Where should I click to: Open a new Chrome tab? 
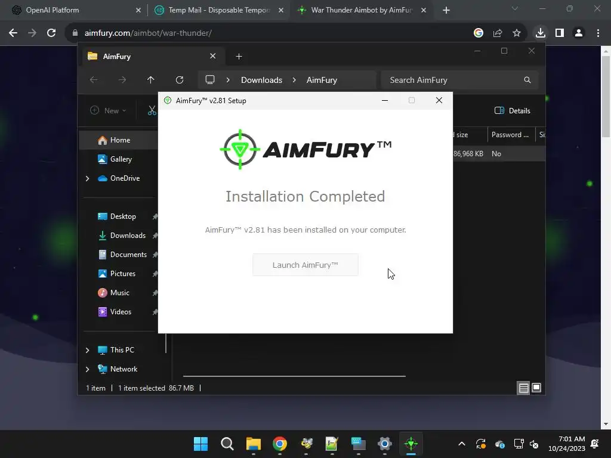446,10
